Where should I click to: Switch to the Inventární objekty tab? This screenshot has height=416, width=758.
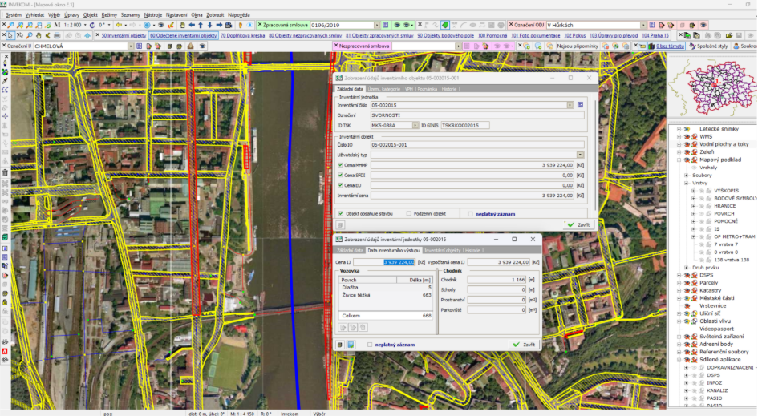click(442, 250)
